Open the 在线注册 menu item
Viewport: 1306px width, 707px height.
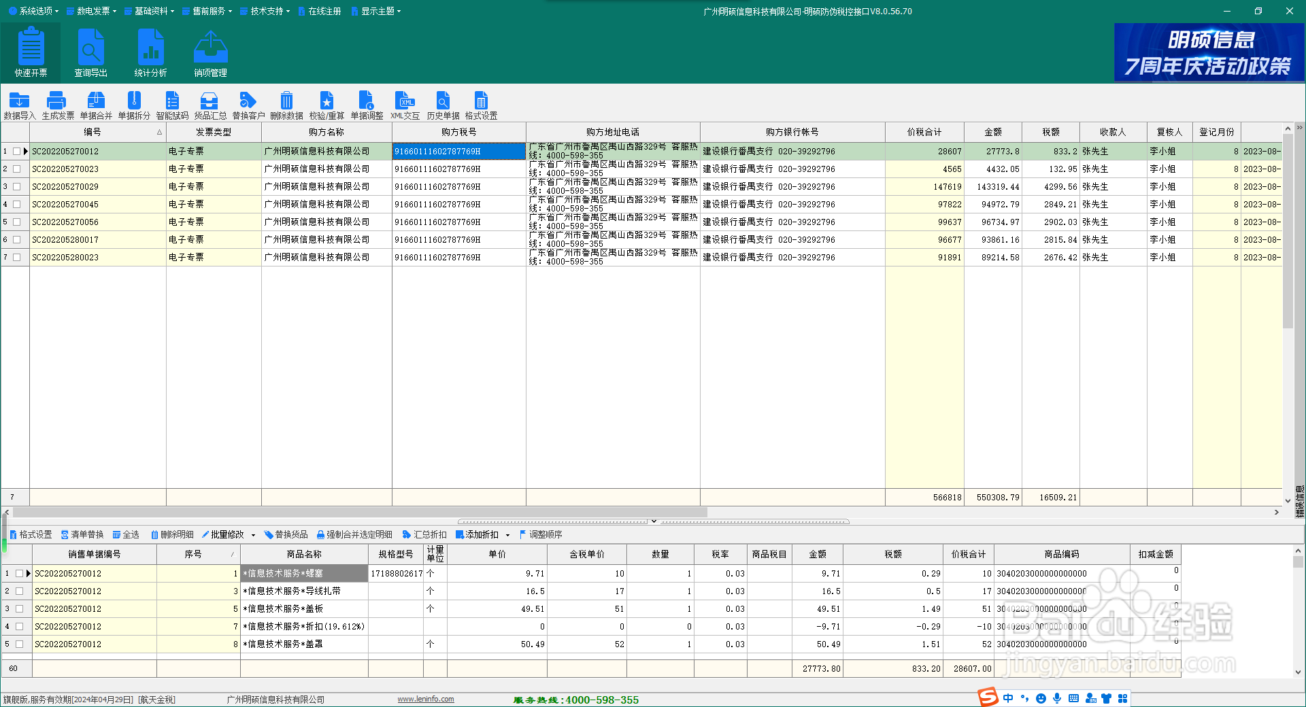(x=320, y=11)
